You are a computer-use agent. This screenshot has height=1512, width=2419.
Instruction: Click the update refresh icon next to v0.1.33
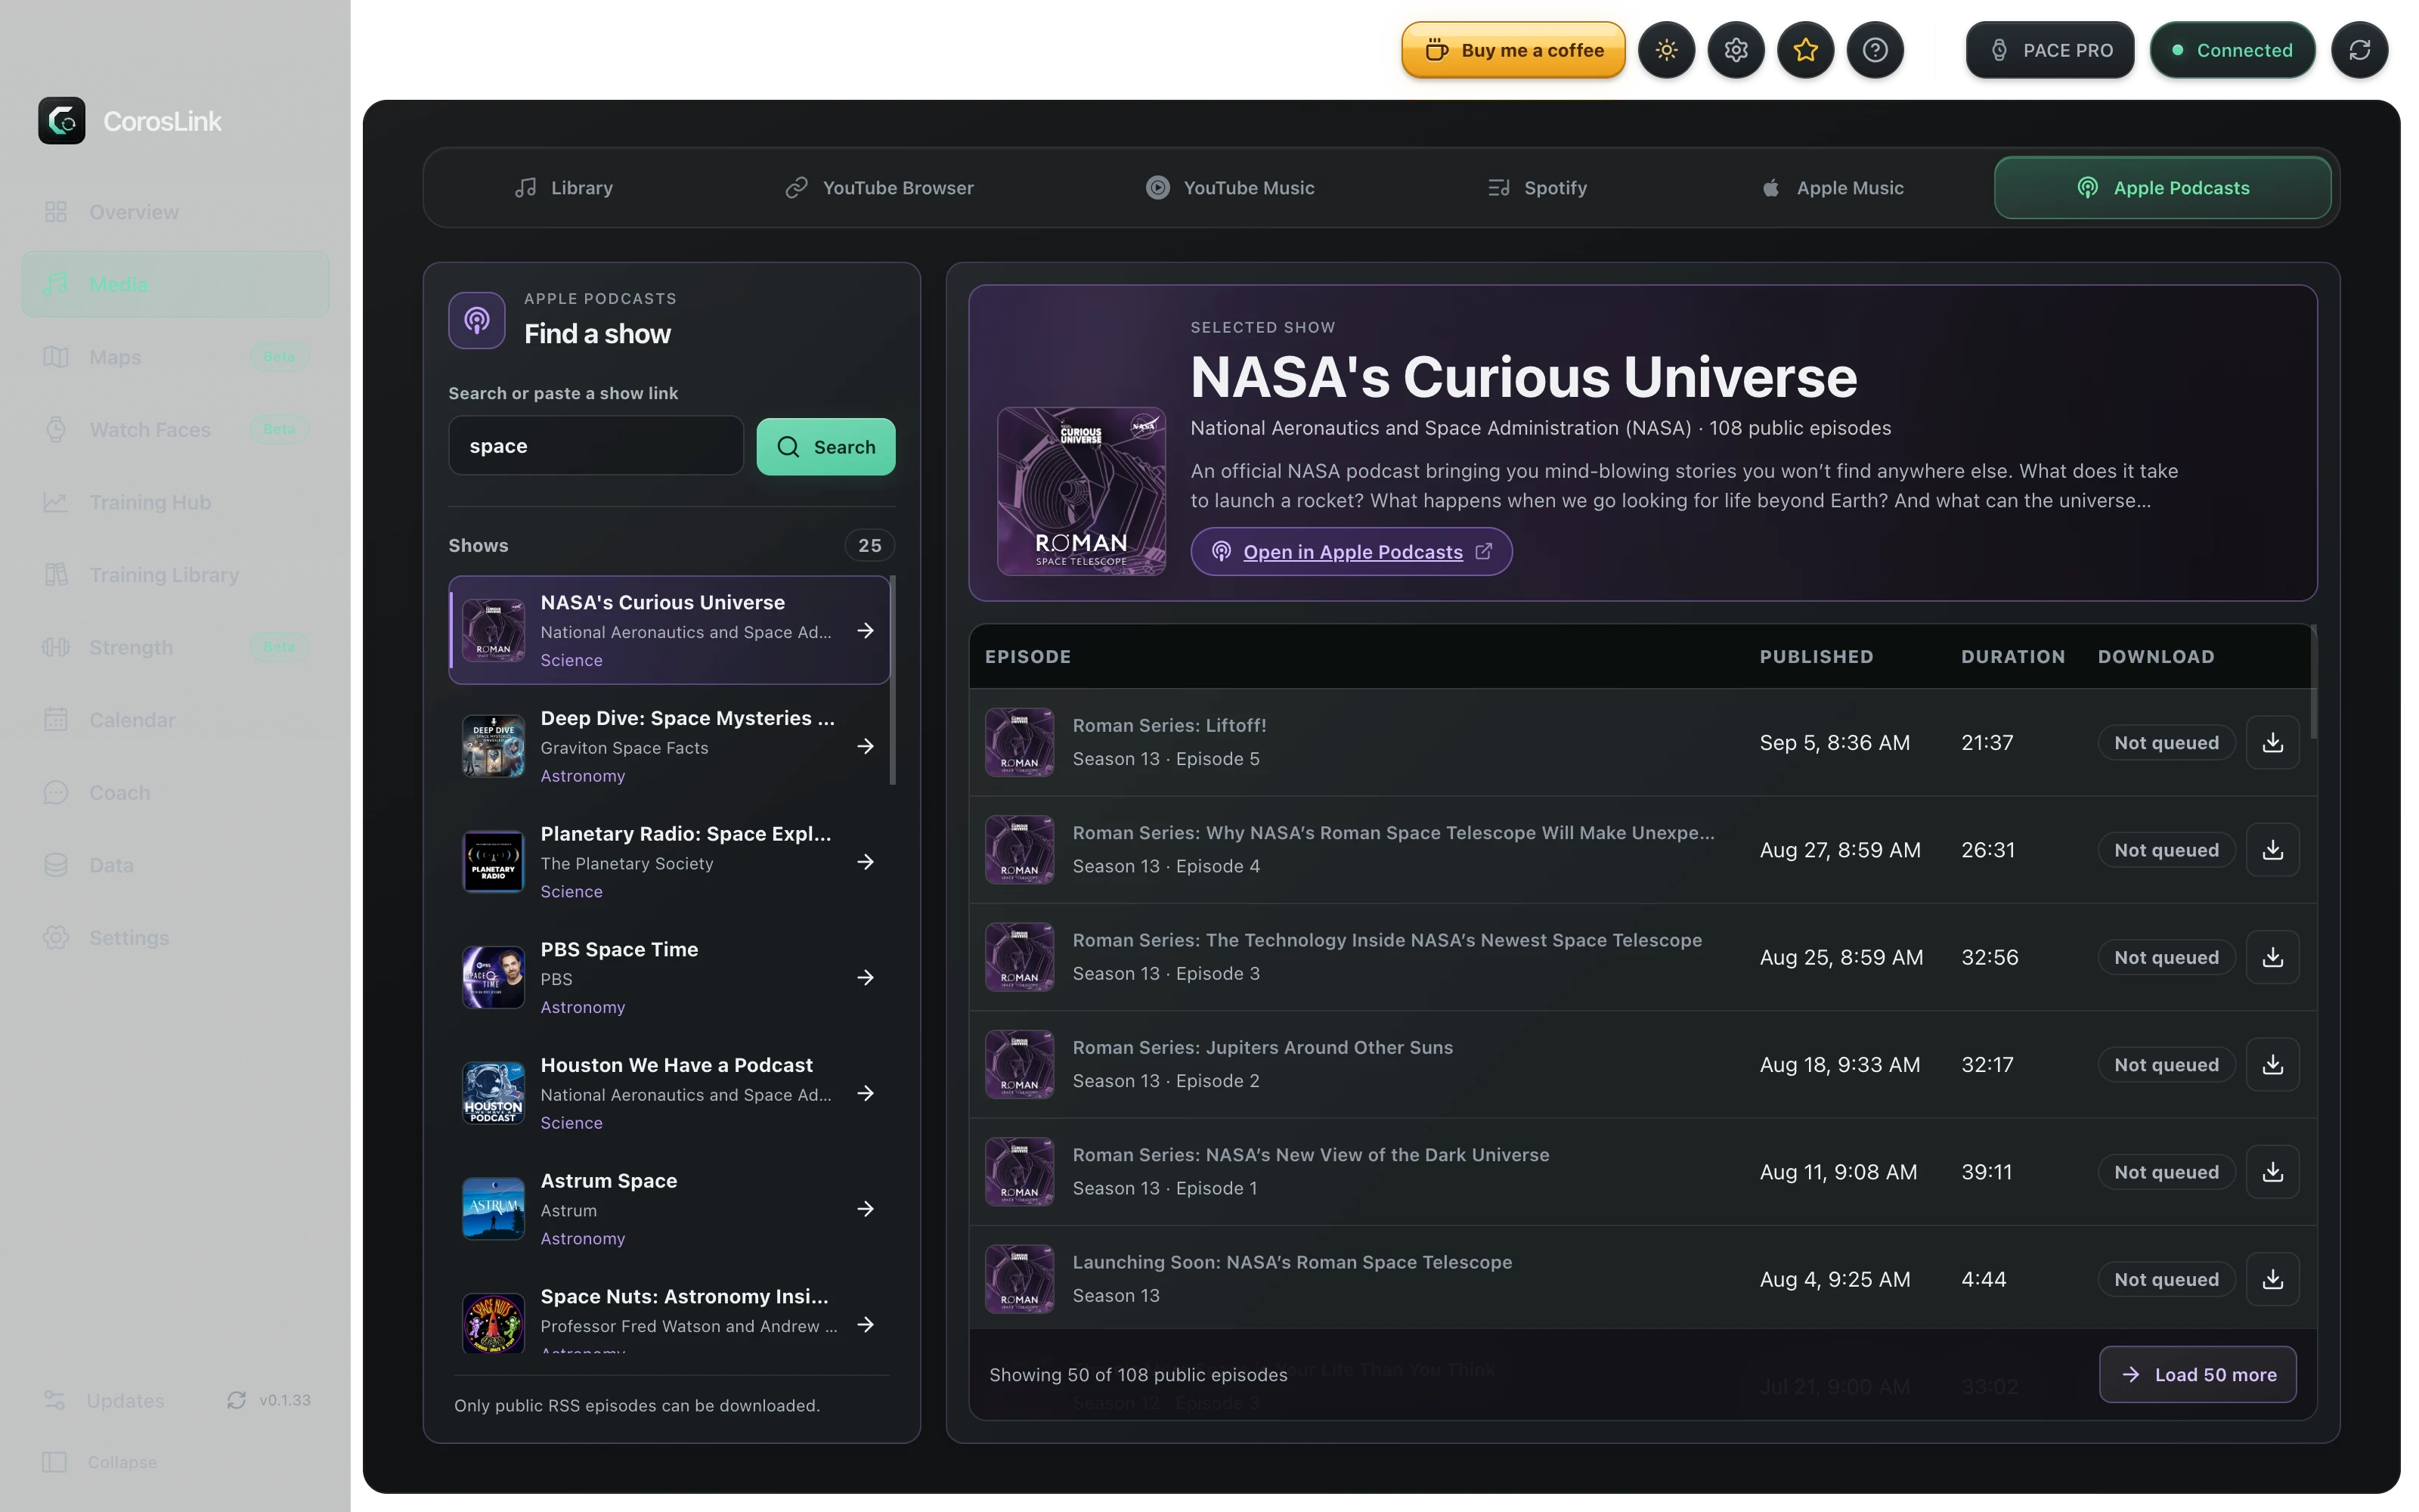236,1400
